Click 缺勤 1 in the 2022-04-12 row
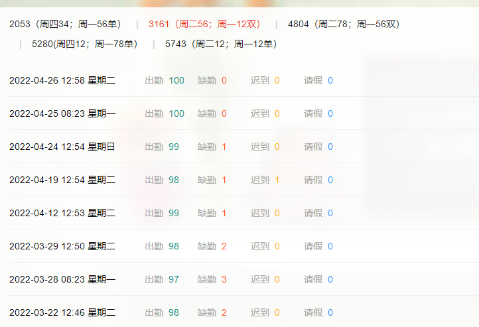This screenshot has height=327, width=479. [x=212, y=213]
